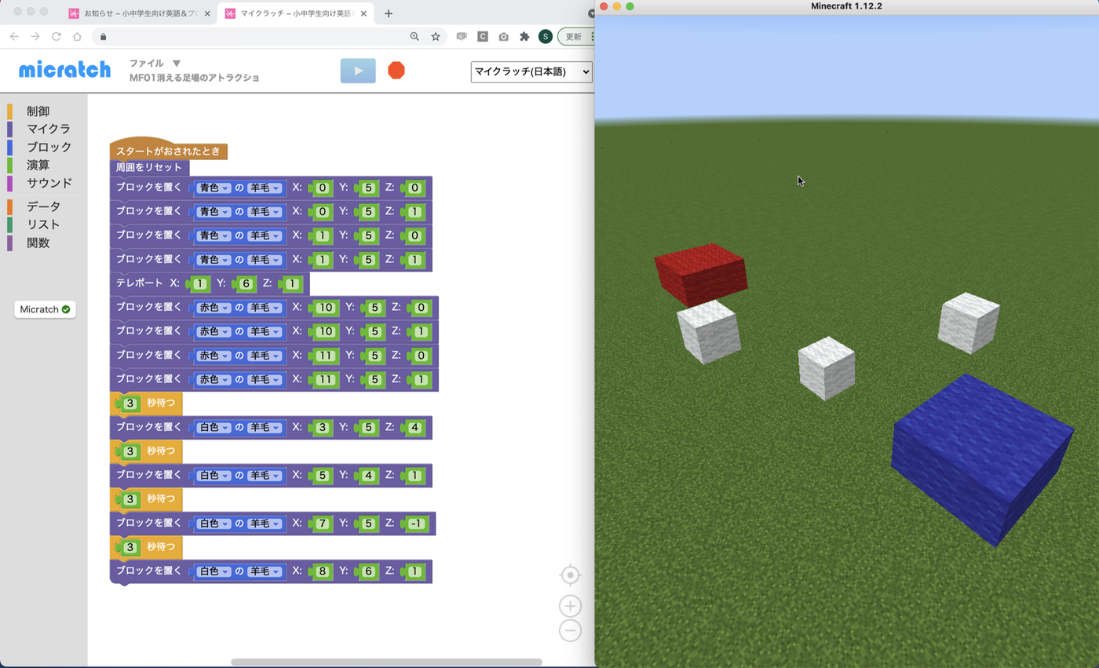
Task: Click the screen extension icon left of C
Action: pos(462,36)
